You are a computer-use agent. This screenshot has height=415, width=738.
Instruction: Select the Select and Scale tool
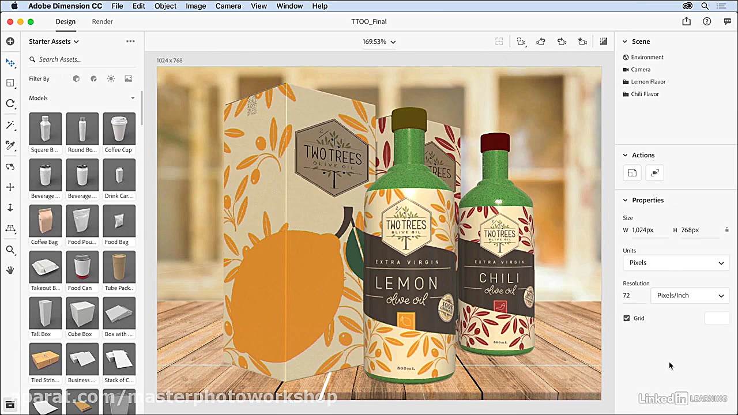click(x=10, y=83)
